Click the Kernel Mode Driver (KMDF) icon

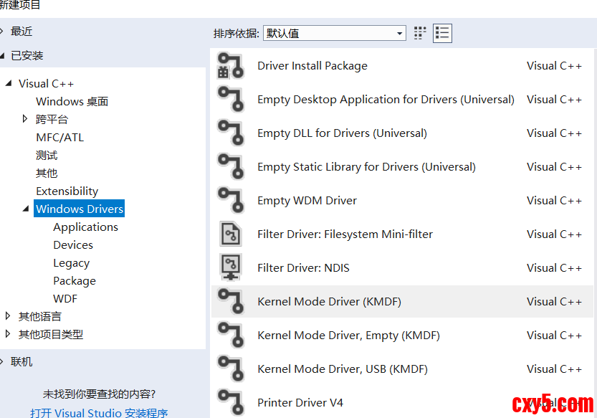[230, 302]
